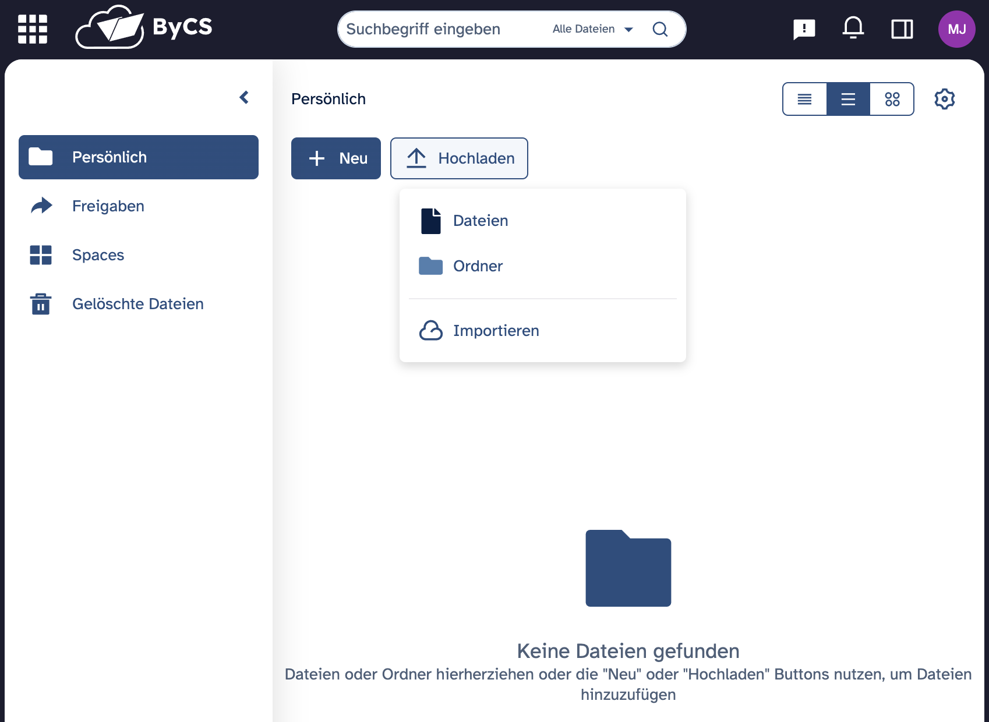Open the MJ user avatar menu
The height and width of the screenshot is (722, 989).
pyautogui.click(x=956, y=29)
